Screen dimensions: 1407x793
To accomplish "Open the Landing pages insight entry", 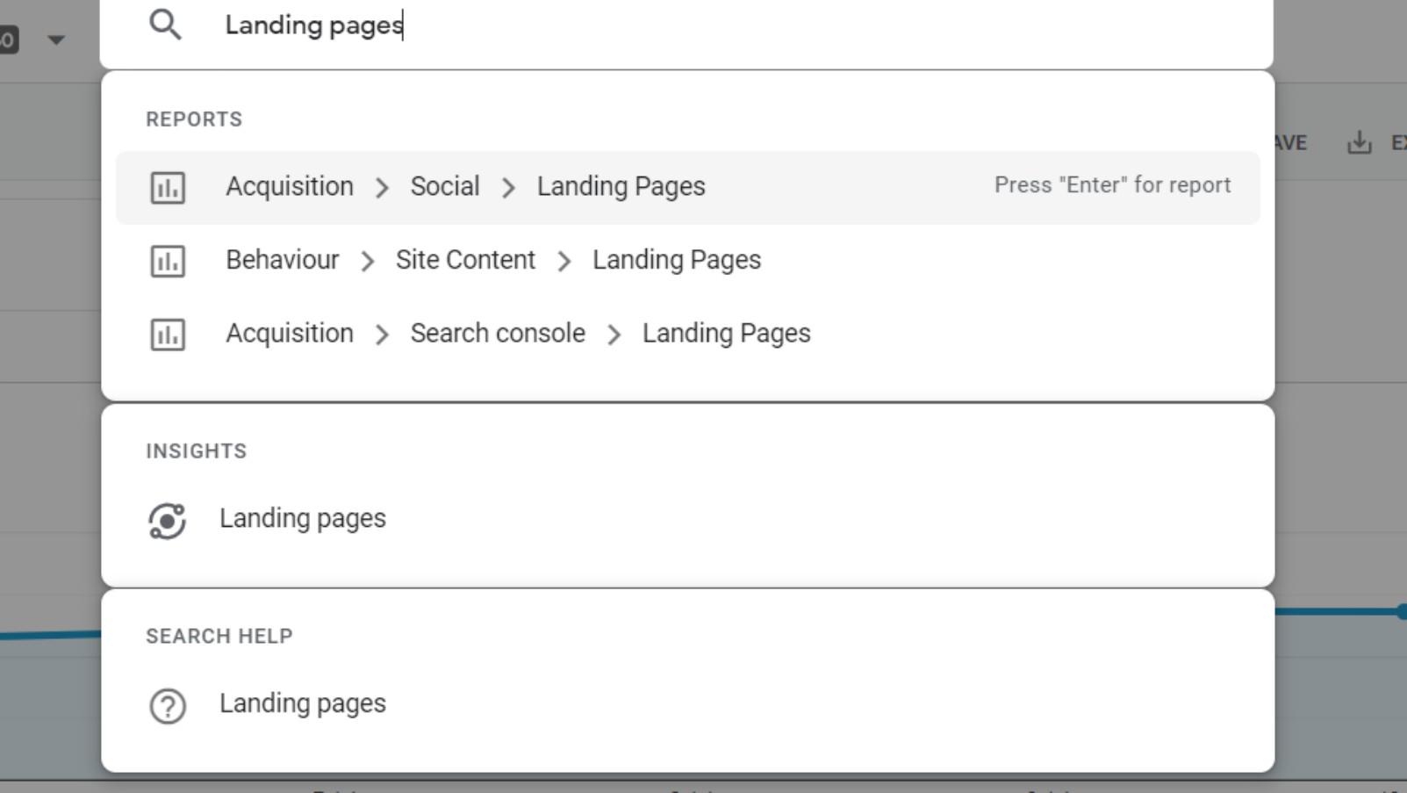I will coord(302,519).
